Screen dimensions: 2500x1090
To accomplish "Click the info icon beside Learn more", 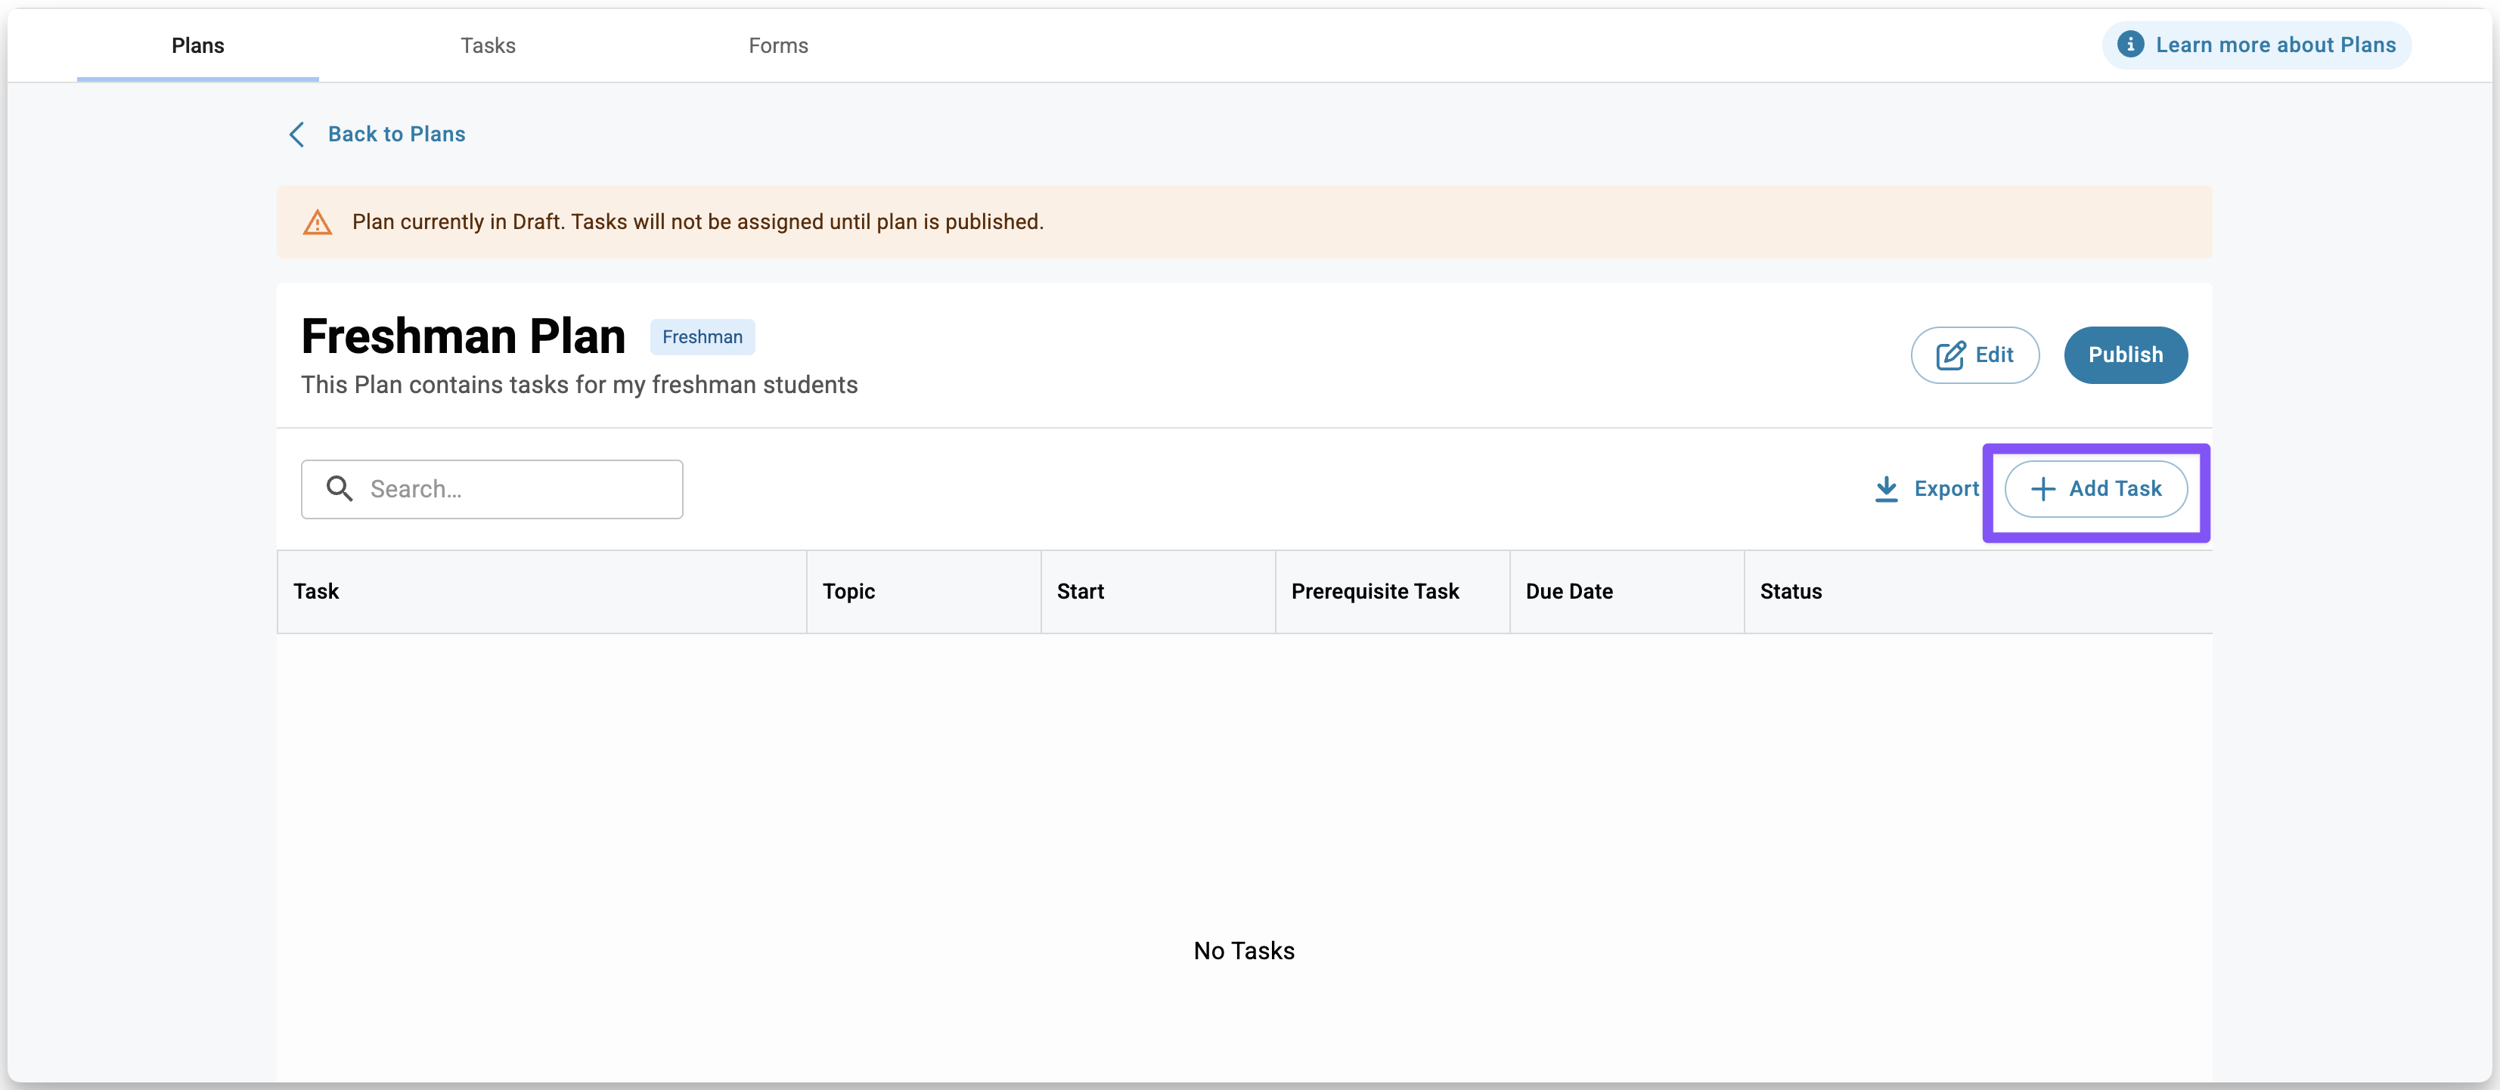I will [2129, 45].
